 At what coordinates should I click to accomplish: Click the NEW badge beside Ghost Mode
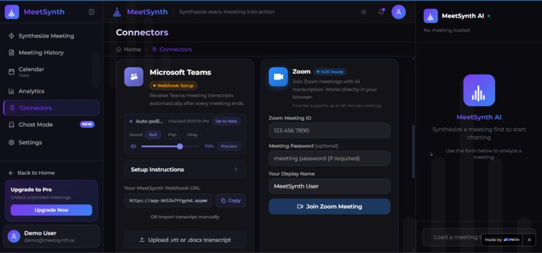87,124
